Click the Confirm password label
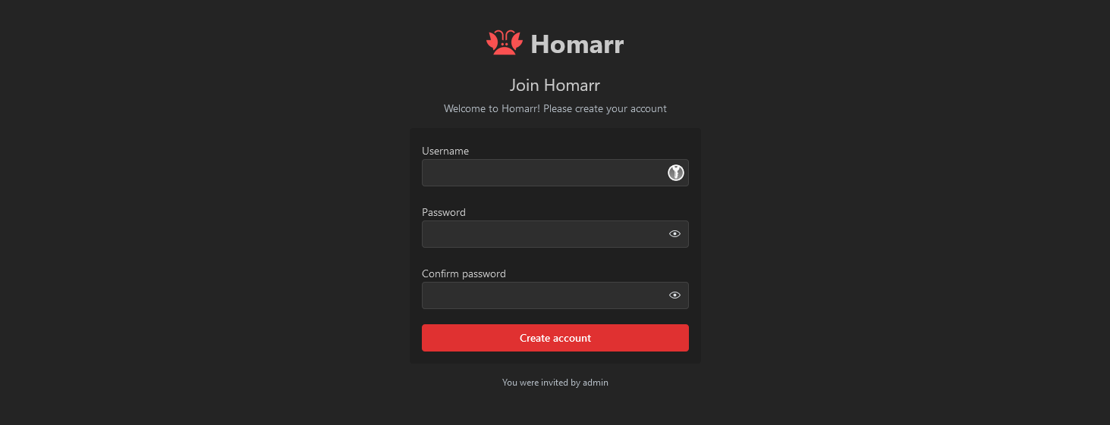 point(464,273)
